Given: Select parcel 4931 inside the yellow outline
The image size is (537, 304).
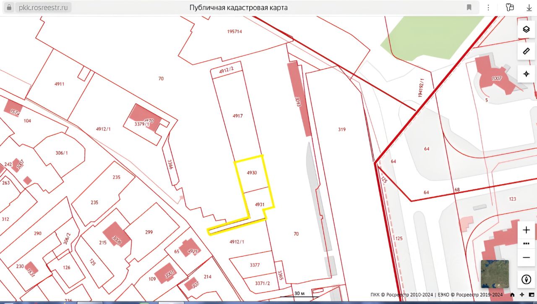Looking at the screenshot, I should click(259, 204).
